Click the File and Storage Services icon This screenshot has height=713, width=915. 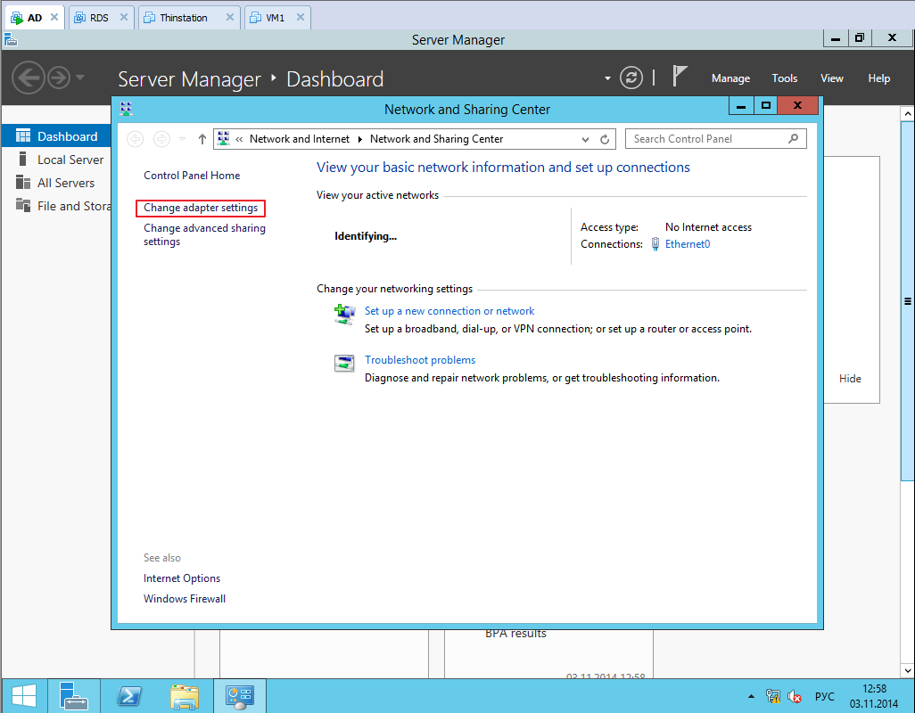23,205
